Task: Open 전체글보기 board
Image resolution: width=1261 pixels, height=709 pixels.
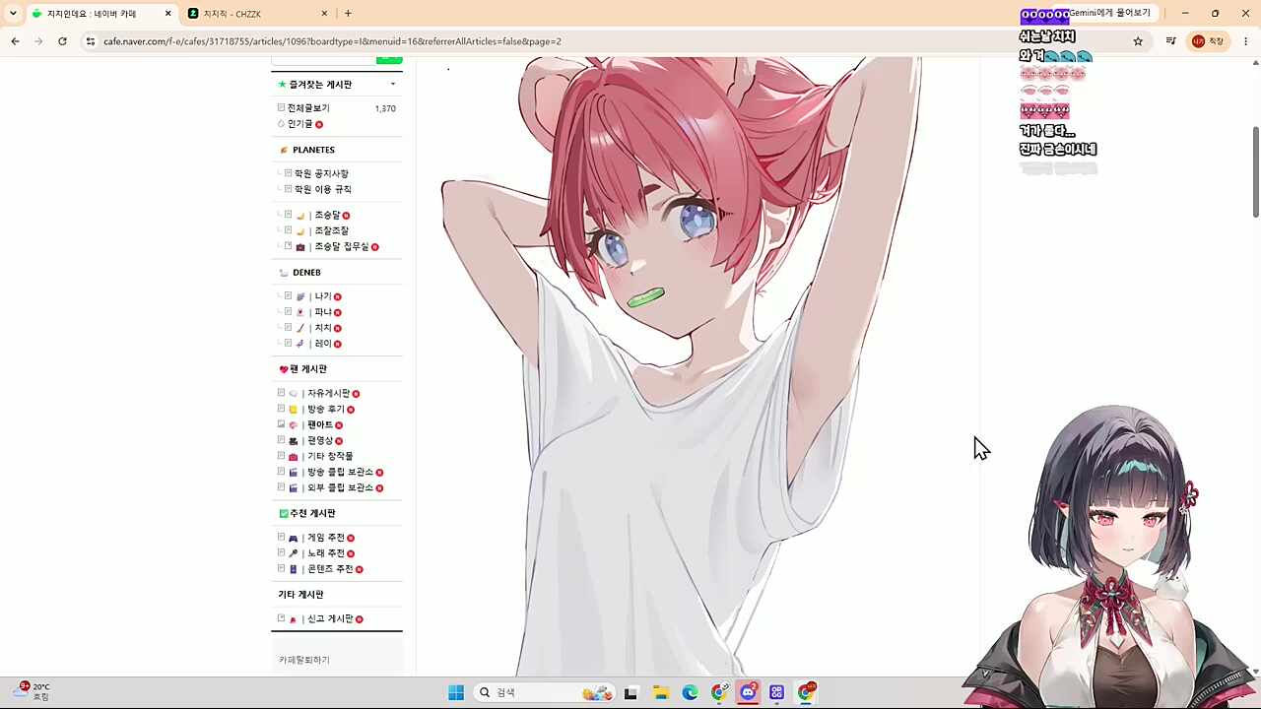Action: [308, 108]
